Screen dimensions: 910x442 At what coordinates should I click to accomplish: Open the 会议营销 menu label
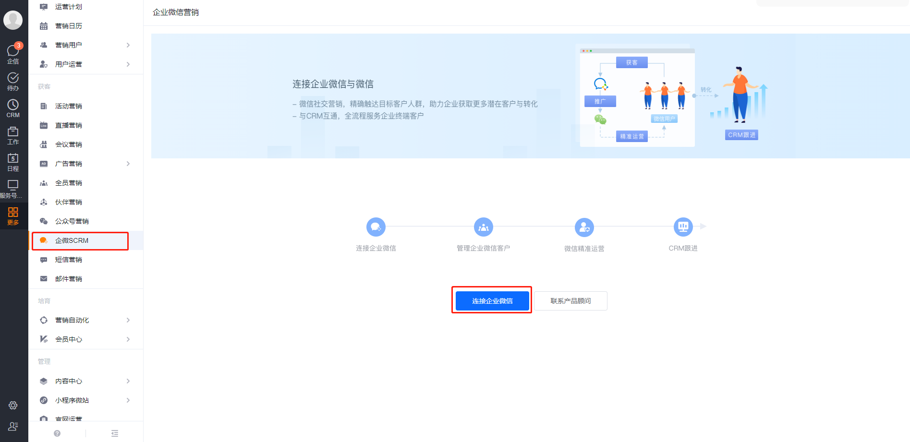69,144
